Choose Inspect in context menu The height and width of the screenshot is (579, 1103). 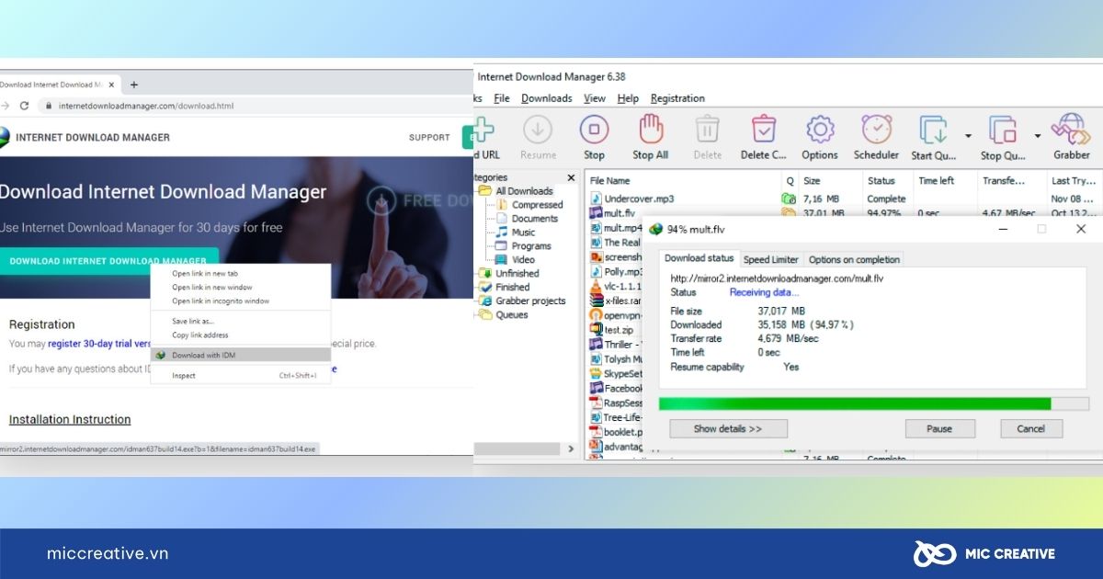point(241,375)
